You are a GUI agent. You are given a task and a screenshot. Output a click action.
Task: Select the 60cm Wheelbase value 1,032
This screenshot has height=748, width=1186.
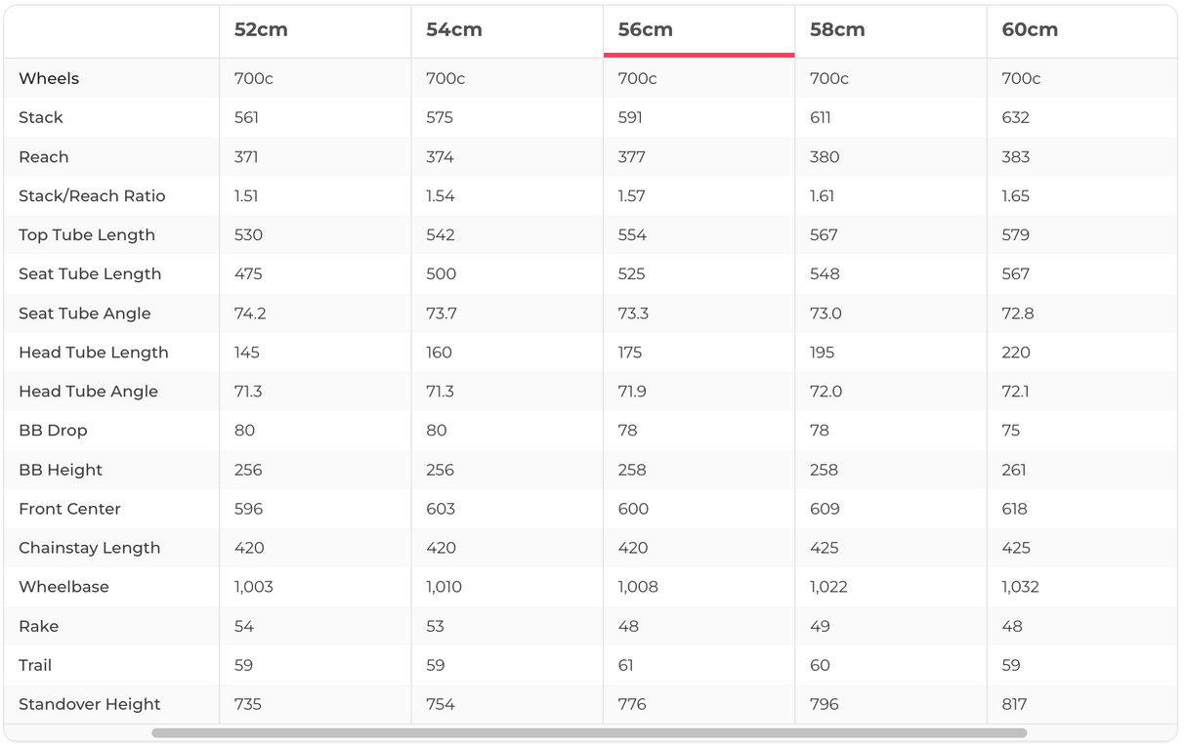tap(1020, 587)
